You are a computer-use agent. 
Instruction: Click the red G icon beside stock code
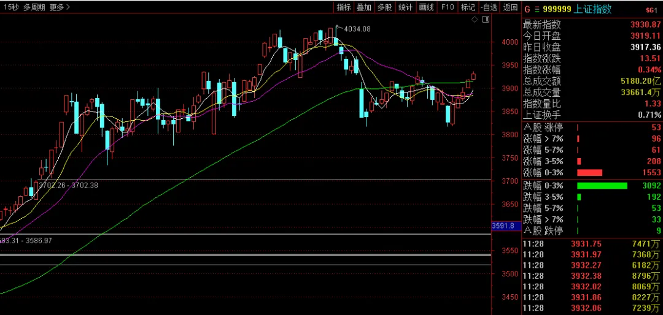(x=527, y=9)
